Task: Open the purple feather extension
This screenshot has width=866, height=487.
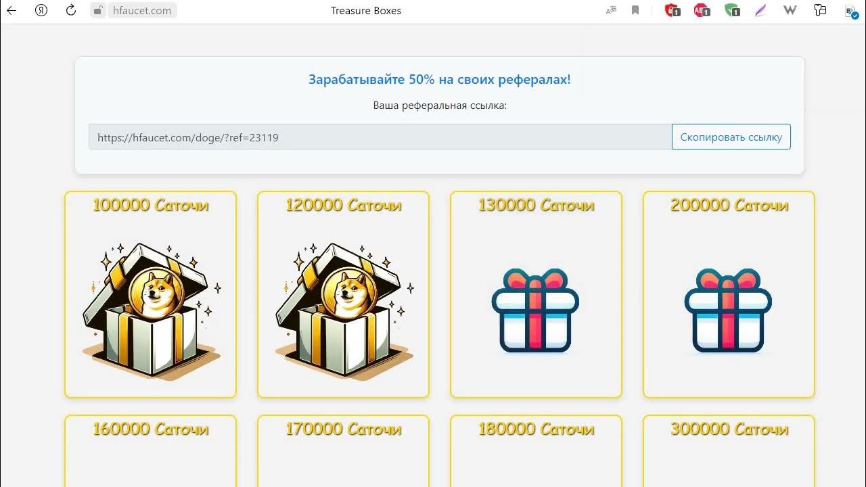Action: pos(761,10)
